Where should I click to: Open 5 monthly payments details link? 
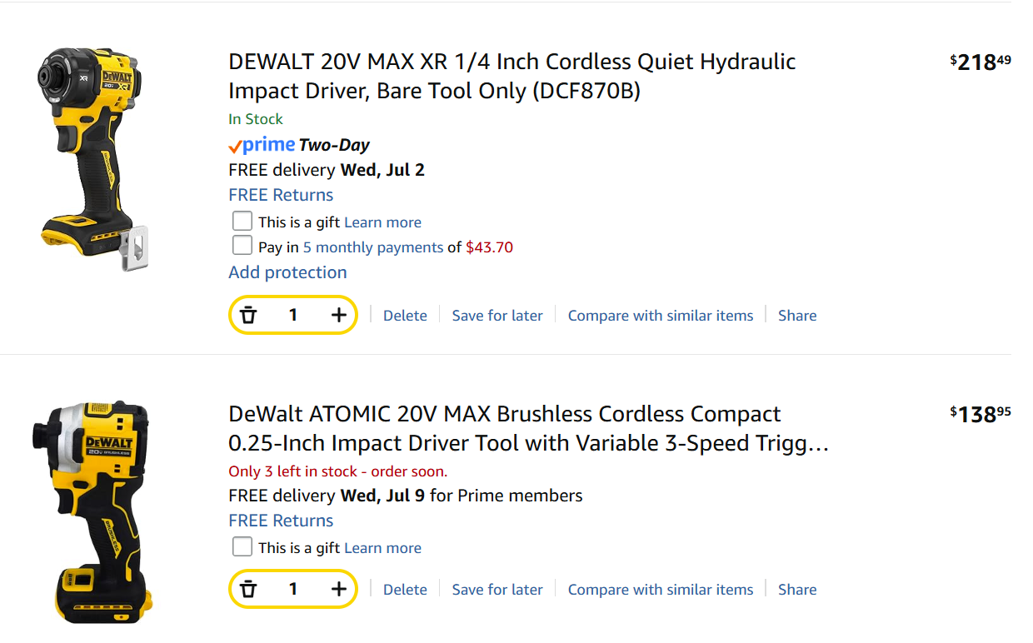click(372, 247)
